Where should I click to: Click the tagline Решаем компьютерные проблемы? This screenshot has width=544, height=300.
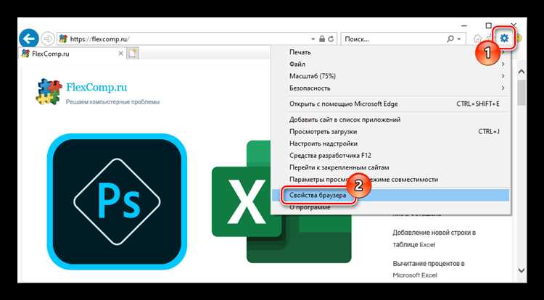[112, 102]
